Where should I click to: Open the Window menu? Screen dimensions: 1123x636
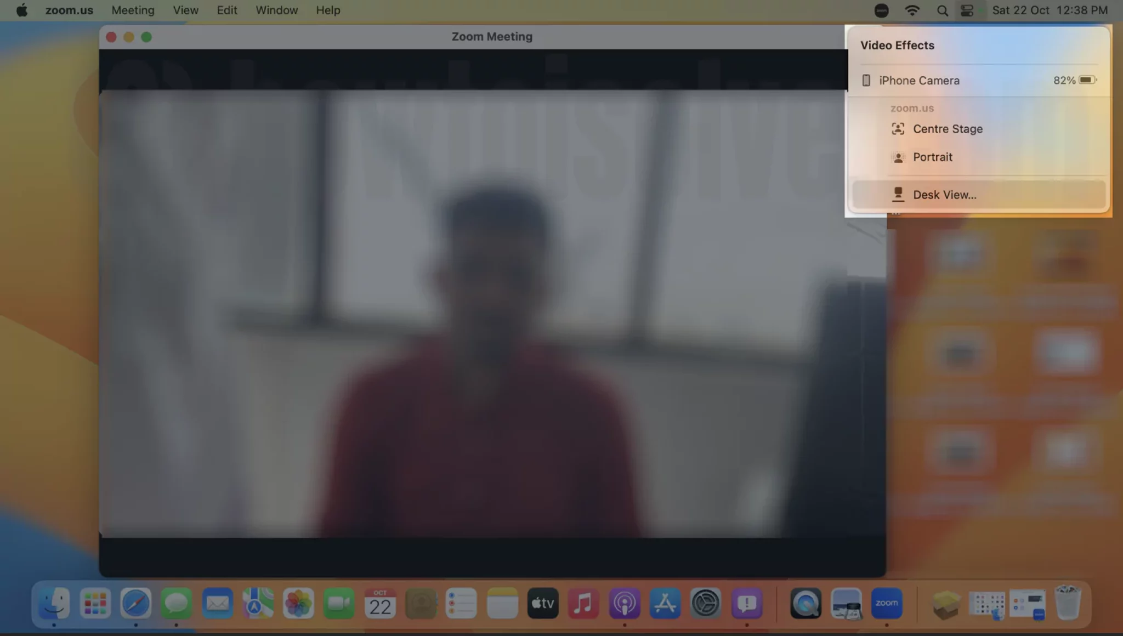pyautogui.click(x=276, y=10)
